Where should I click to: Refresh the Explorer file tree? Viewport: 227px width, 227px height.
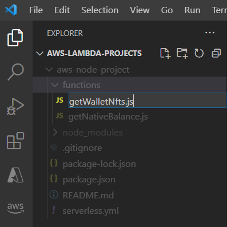point(199,53)
